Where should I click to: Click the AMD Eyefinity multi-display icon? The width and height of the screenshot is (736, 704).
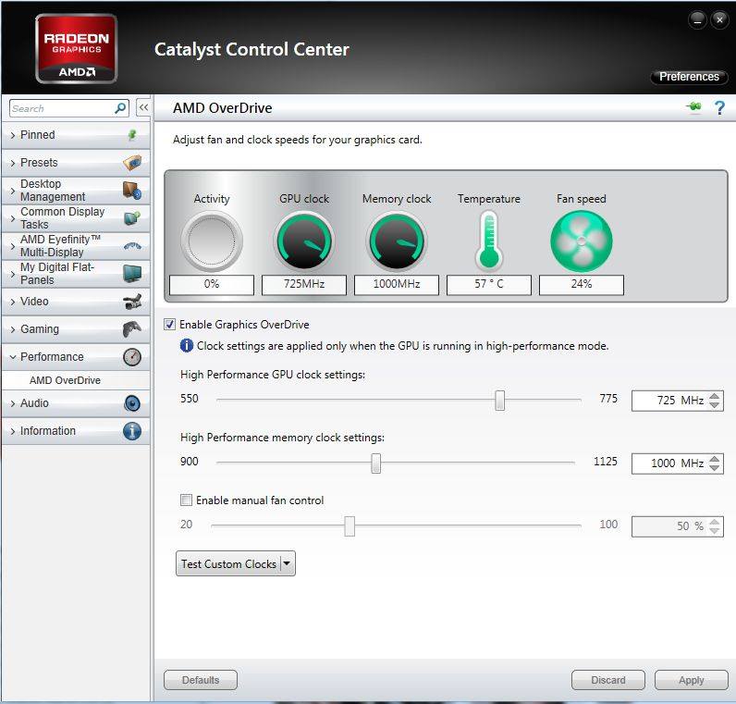[132, 246]
